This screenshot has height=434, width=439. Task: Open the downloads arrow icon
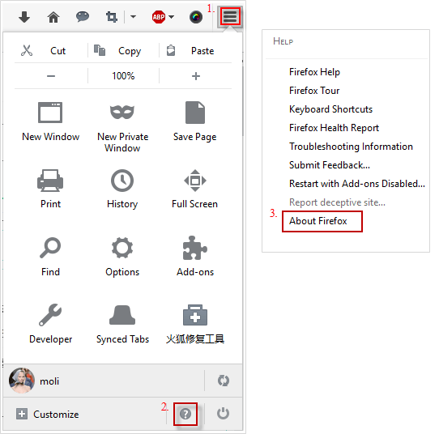tap(24, 17)
